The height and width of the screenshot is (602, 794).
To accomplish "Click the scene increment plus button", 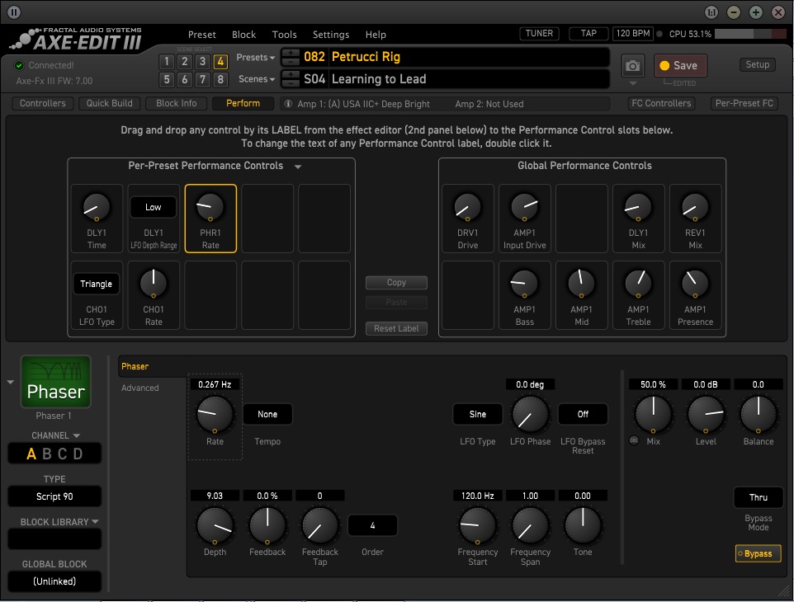I will tap(291, 74).
